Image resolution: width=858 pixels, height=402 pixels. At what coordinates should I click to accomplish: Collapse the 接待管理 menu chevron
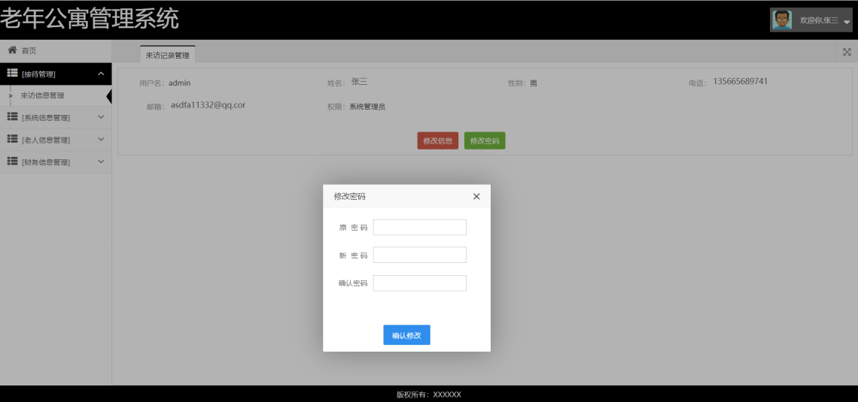101,73
